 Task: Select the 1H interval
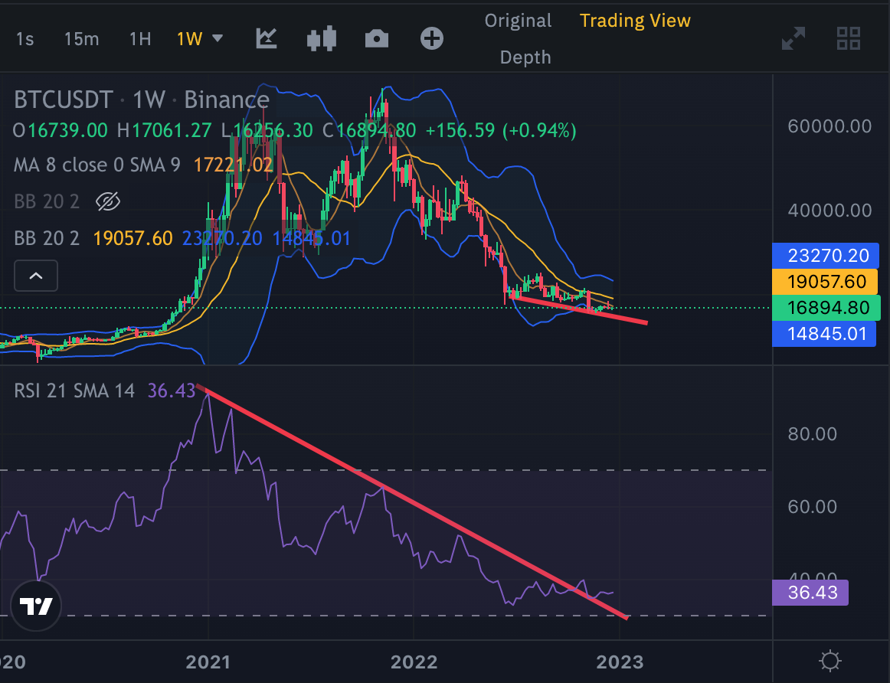[x=140, y=38]
